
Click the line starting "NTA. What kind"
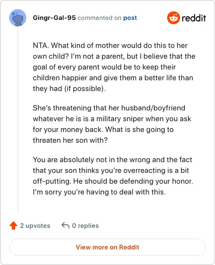point(110,45)
